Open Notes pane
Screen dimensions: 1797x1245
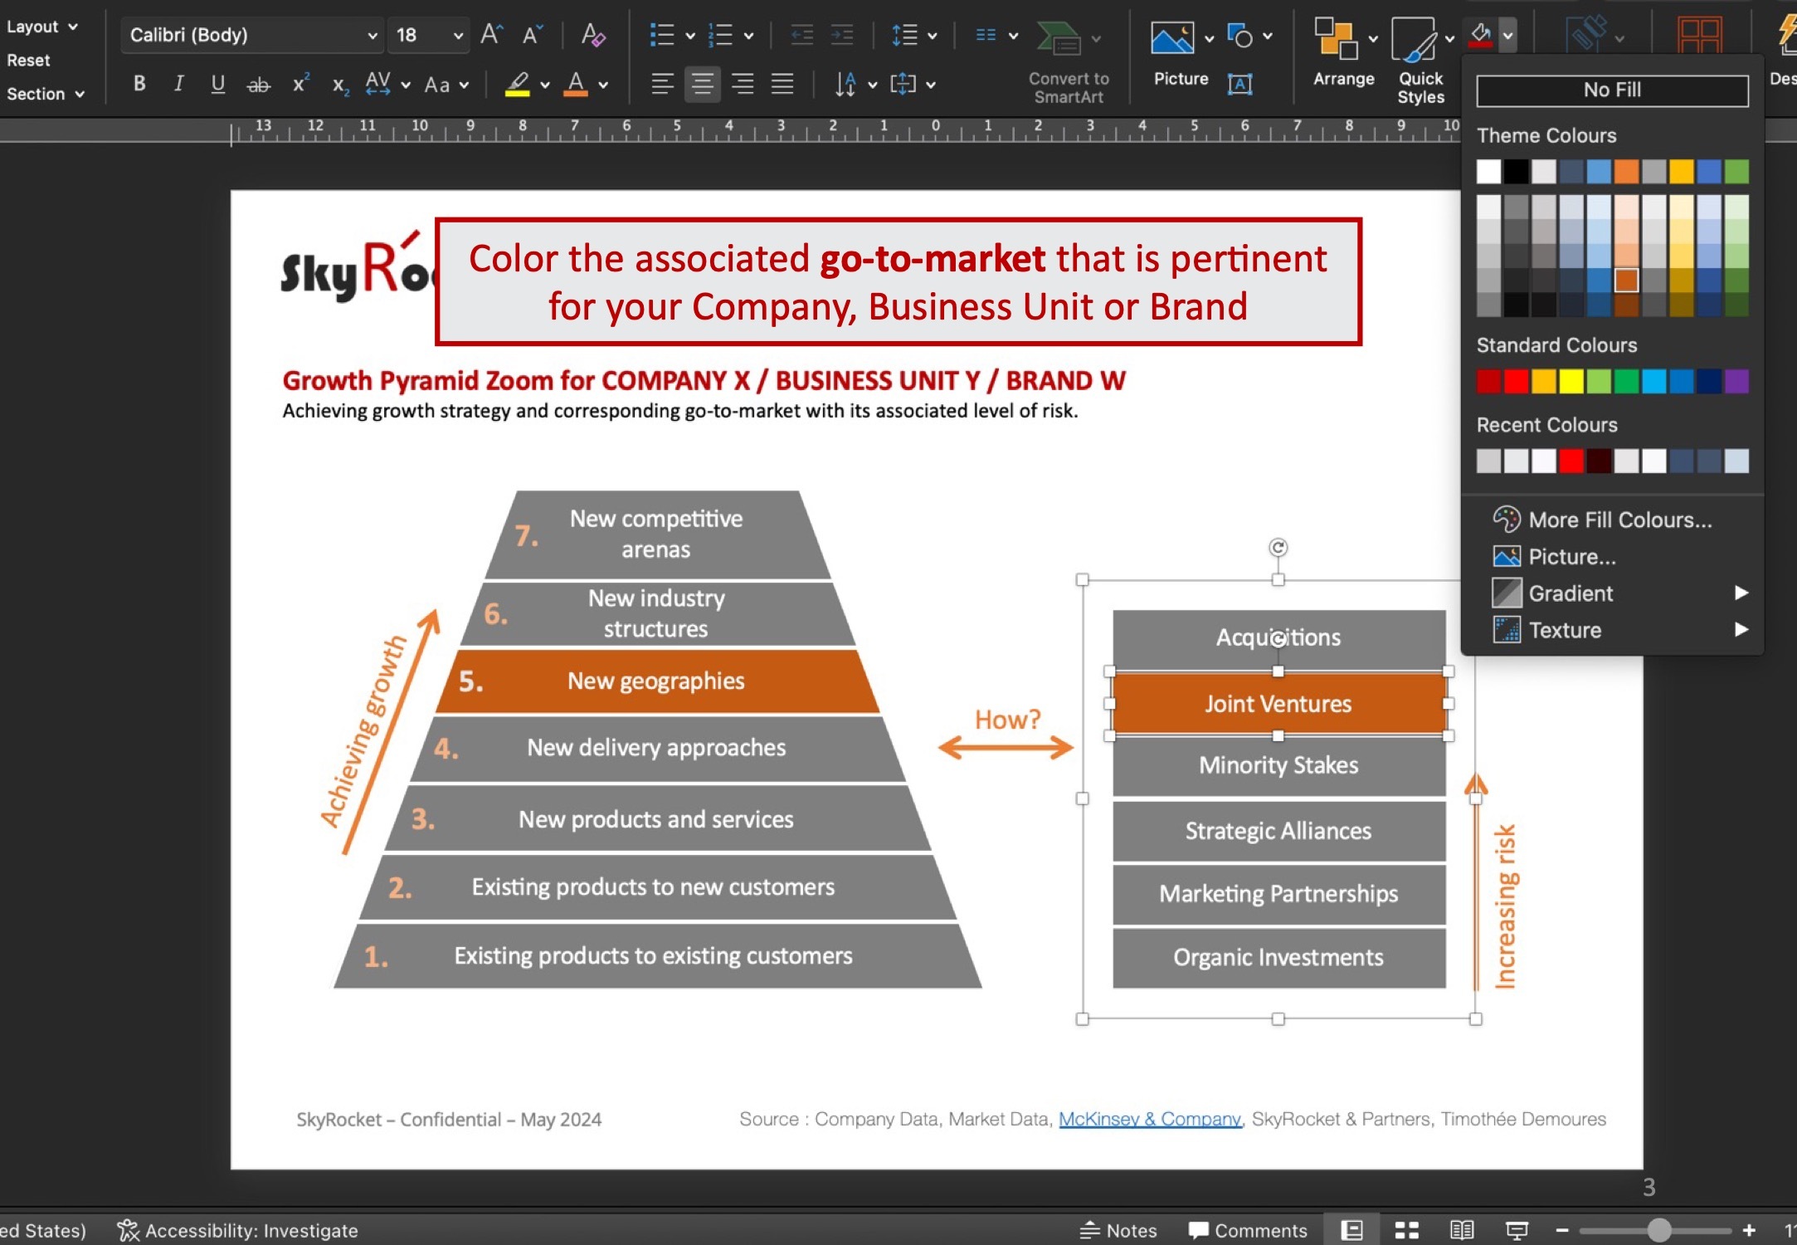(1118, 1230)
